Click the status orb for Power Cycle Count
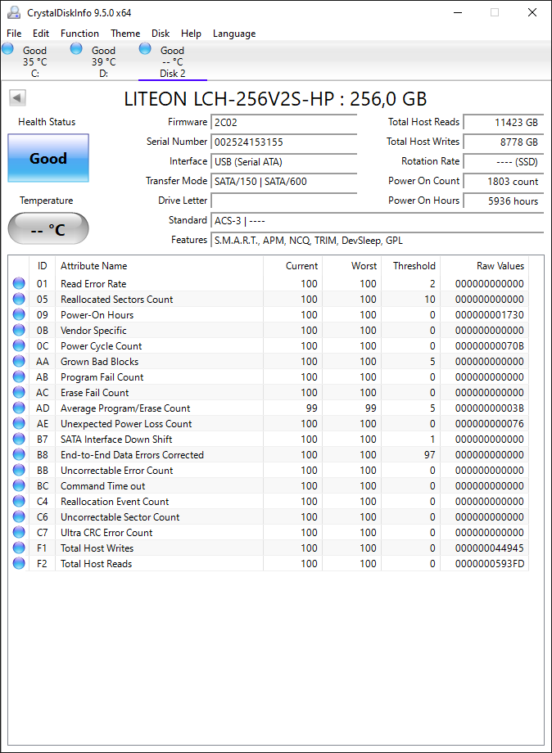This screenshot has height=753, width=552. (19, 345)
